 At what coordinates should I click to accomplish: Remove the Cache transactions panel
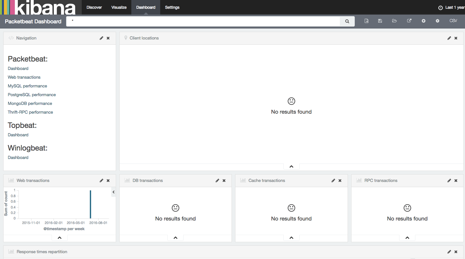(x=340, y=180)
